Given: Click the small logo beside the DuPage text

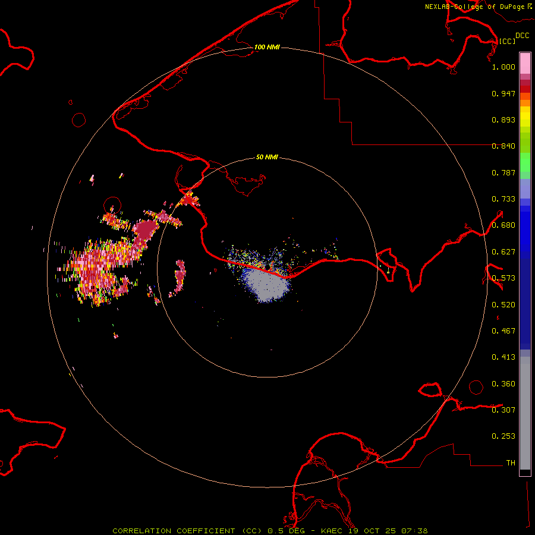Looking at the screenshot, I should 528,6.
